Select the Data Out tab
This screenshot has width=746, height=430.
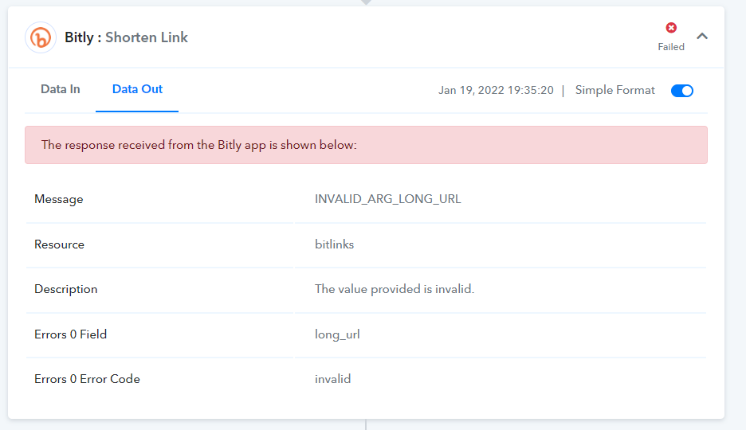pyautogui.click(x=137, y=89)
